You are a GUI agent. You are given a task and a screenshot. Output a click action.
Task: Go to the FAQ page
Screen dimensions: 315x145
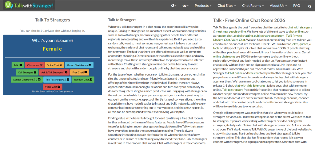pos(297,6)
